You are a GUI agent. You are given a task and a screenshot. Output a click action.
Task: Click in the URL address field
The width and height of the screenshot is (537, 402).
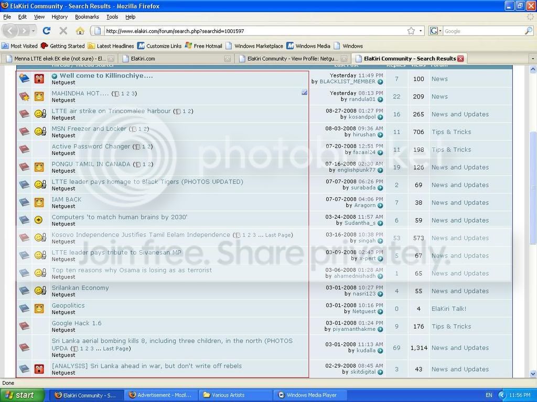pos(255,31)
